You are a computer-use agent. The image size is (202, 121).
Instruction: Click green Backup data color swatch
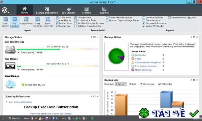tap(23, 85)
